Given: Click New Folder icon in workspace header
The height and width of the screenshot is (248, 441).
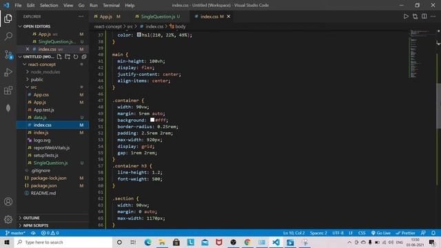Looking at the screenshot, I should click(68, 56).
